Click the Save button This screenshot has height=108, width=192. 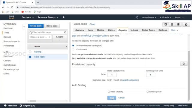tap(112, 98)
